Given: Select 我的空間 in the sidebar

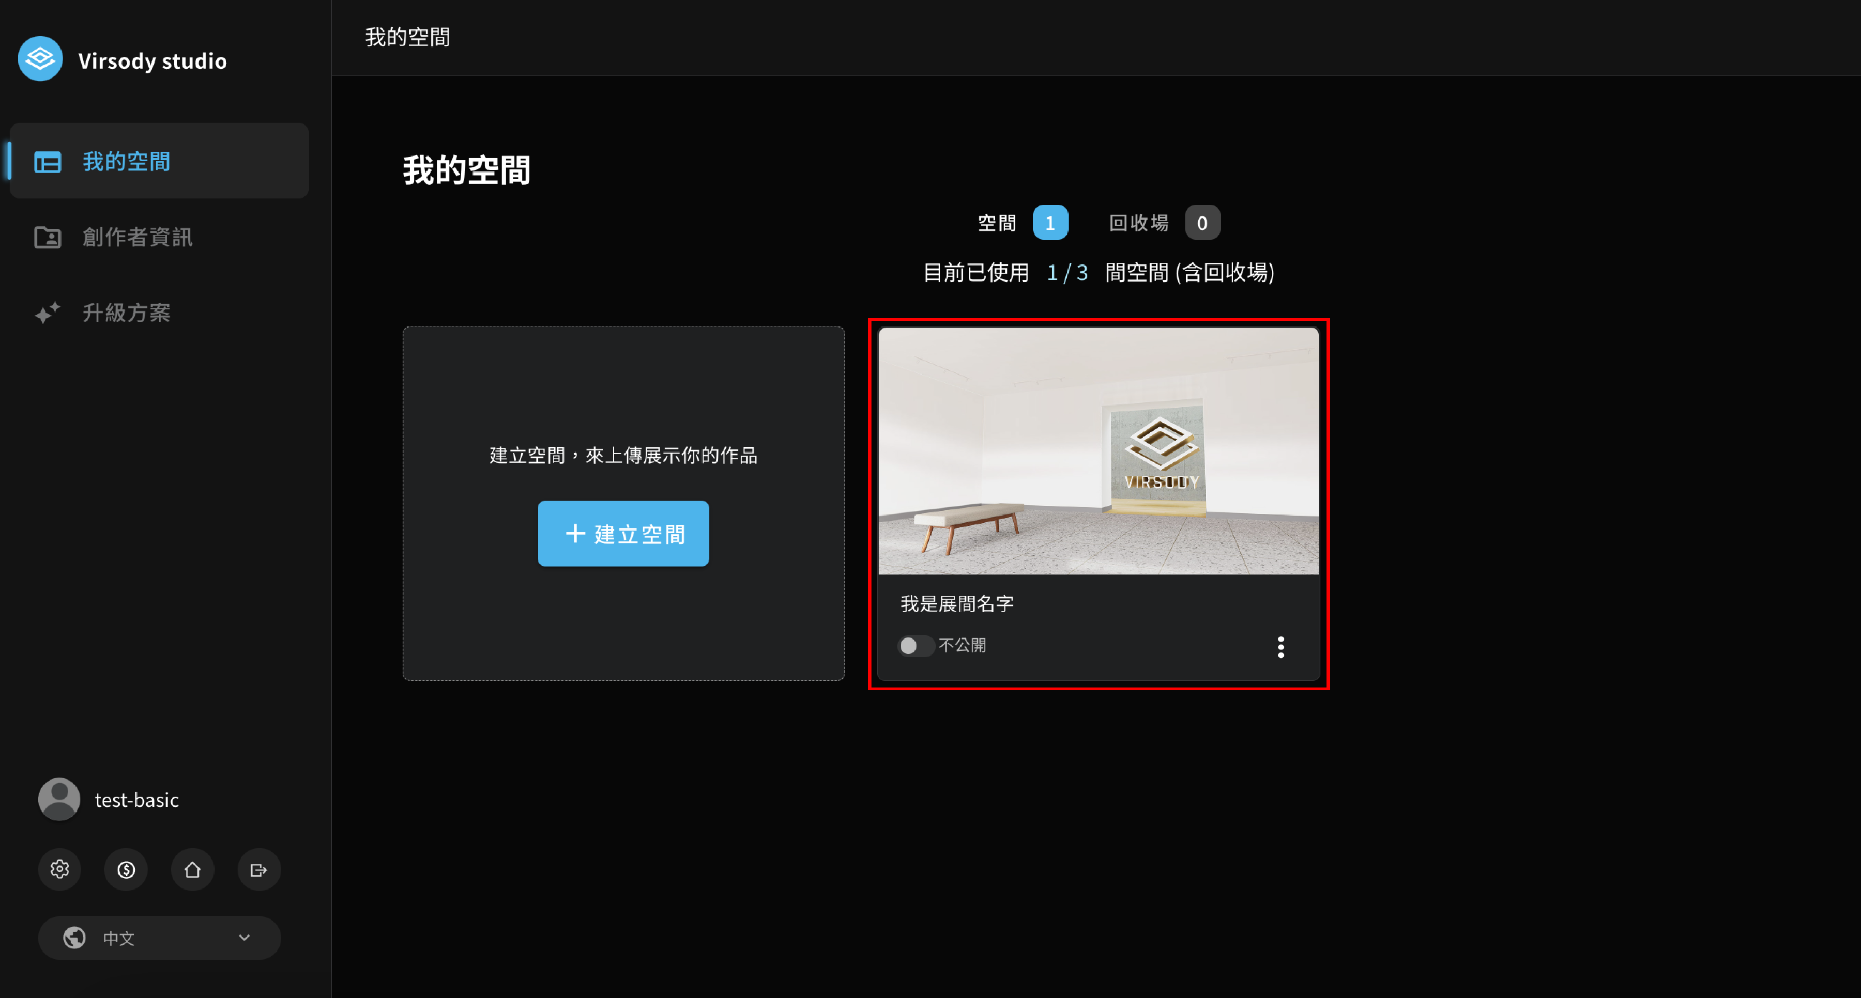Looking at the screenshot, I should 159,160.
